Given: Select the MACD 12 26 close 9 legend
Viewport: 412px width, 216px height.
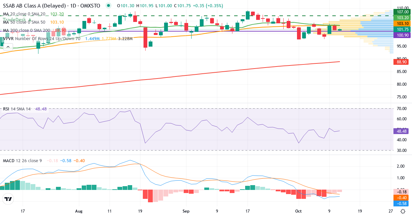Looking at the screenshot, I should coord(22,161).
